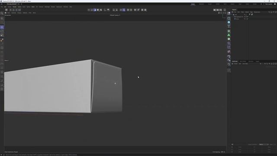Switch to Model mode icon
This screenshot has width=277, height=156.
pos(98,10)
